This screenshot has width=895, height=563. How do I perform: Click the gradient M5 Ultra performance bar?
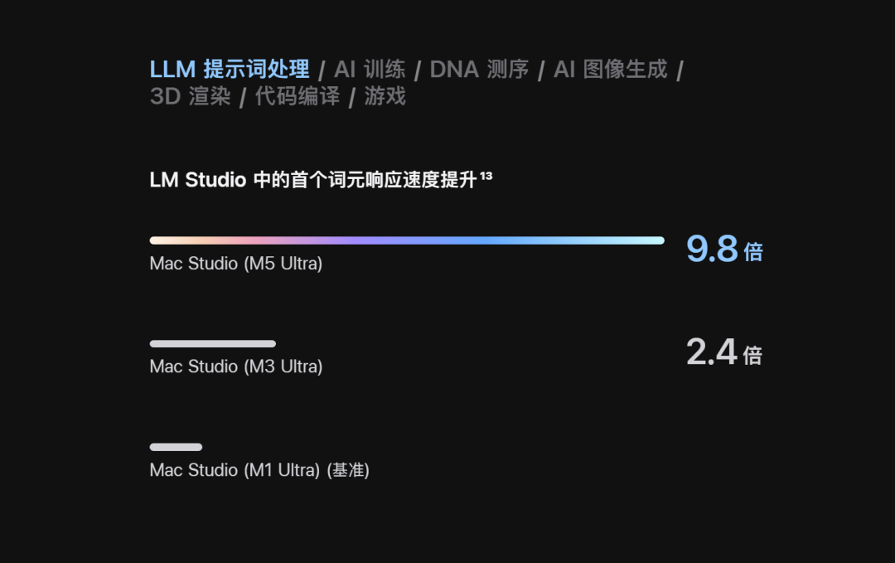(x=407, y=240)
